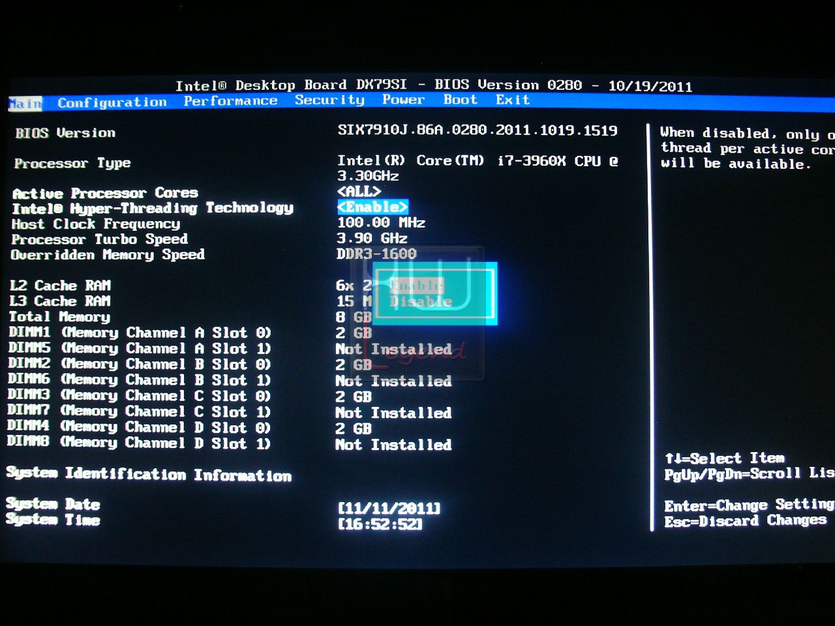The height and width of the screenshot is (626, 835).
Task: Click DIMM2 Memory Channel B Slot 0
Action: pyautogui.click(x=140, y=364)
